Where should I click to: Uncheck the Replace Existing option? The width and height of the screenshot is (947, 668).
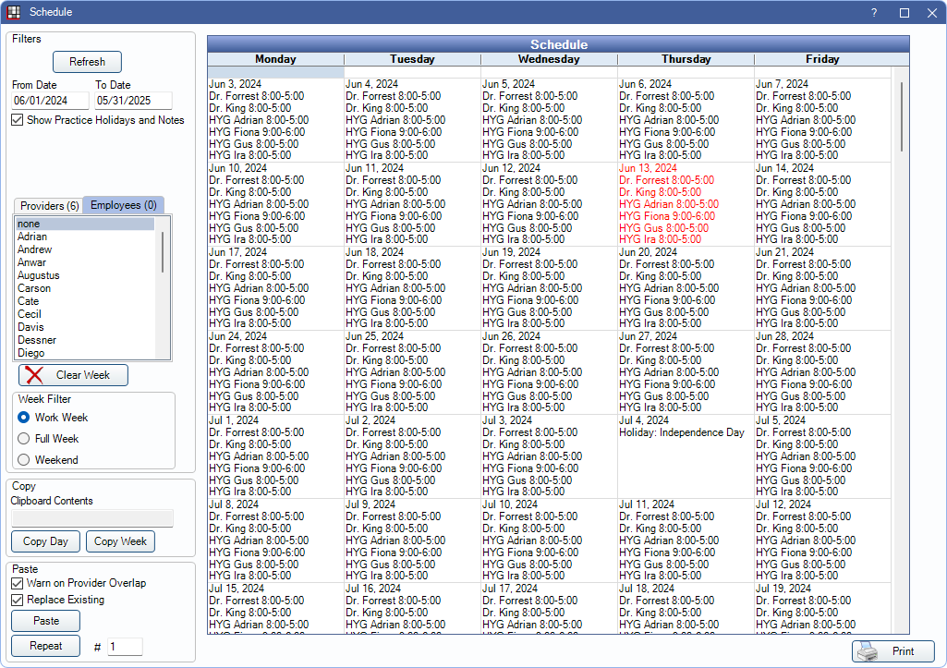click(18, 600)
